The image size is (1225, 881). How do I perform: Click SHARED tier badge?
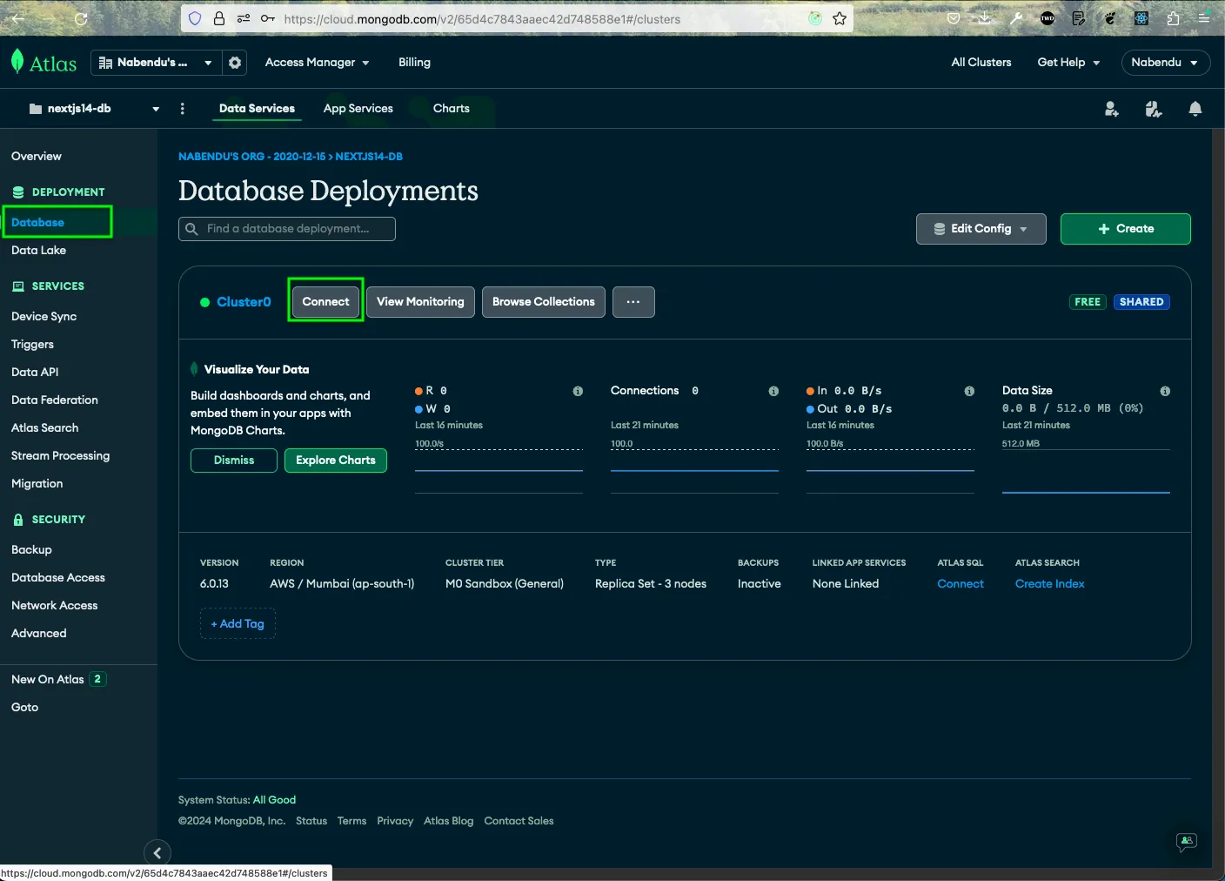1141,302
